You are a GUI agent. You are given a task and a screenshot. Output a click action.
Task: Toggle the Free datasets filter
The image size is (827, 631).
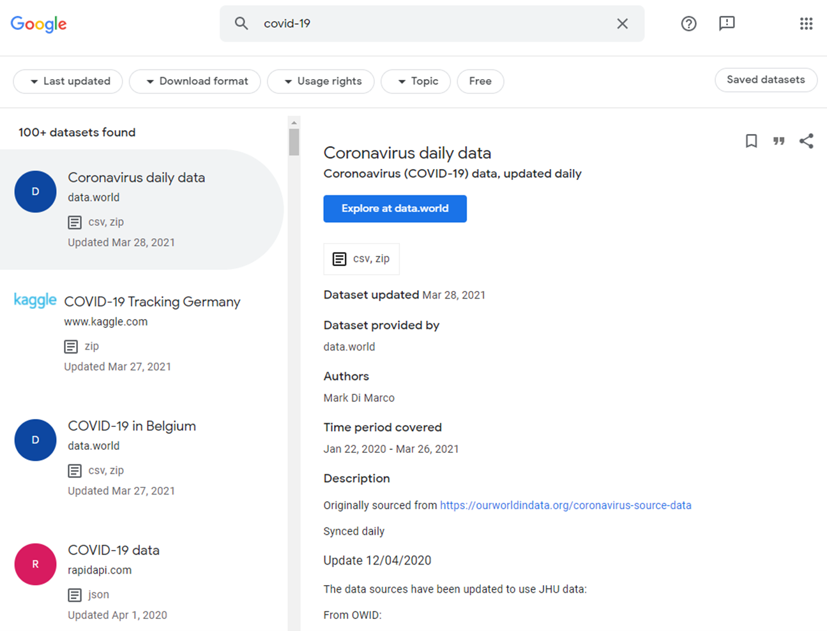point(480,81)
